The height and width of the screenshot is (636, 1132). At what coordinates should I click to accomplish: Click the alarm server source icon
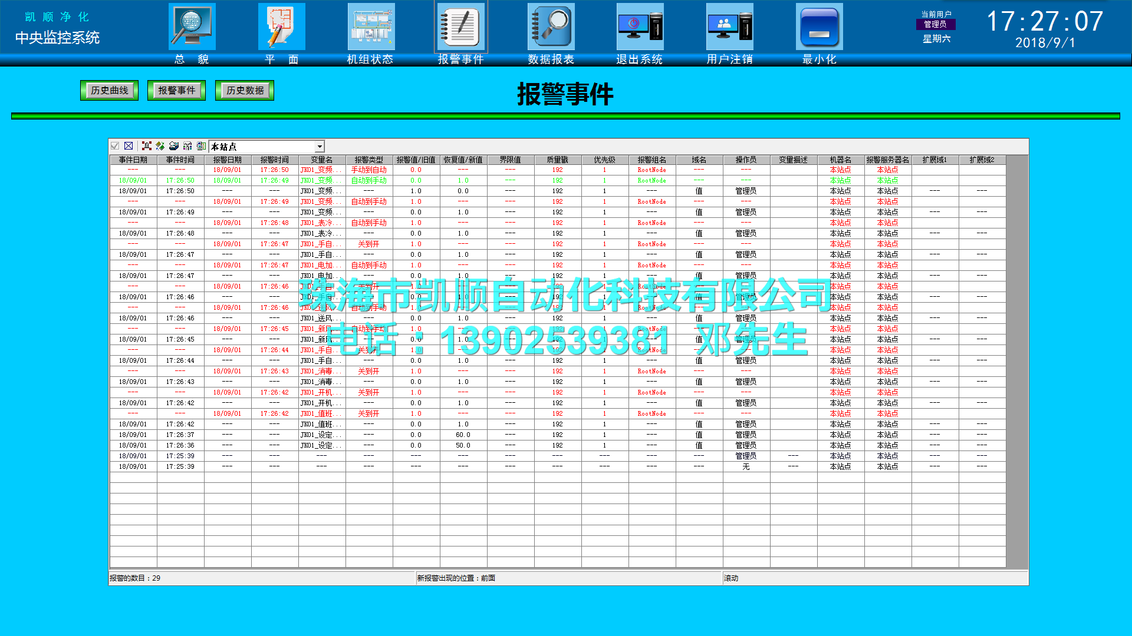[x=201, y=146]
